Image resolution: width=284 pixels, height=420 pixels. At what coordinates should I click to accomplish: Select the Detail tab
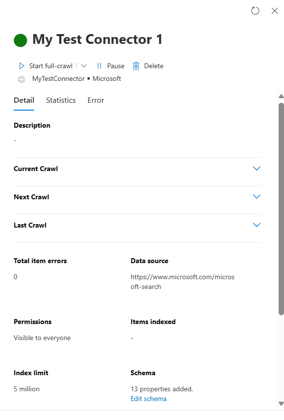tap(24, 100)
